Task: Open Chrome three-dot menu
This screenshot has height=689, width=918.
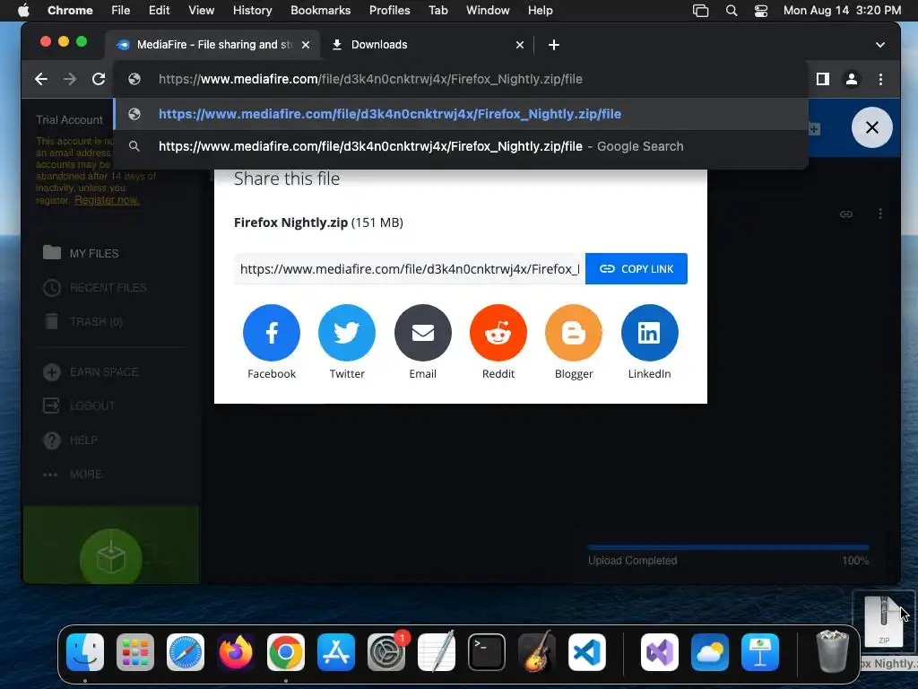Action: pyautogui.click(x=880, y=79)
